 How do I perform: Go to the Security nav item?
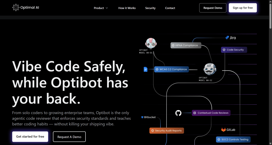pyautogui.click(x=150, y=8)
